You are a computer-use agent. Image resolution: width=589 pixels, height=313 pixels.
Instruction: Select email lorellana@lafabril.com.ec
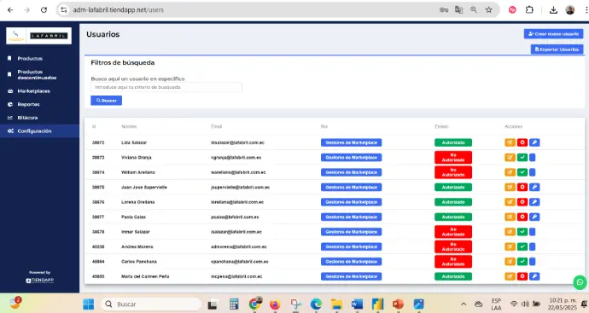click(x=237, y=202)
